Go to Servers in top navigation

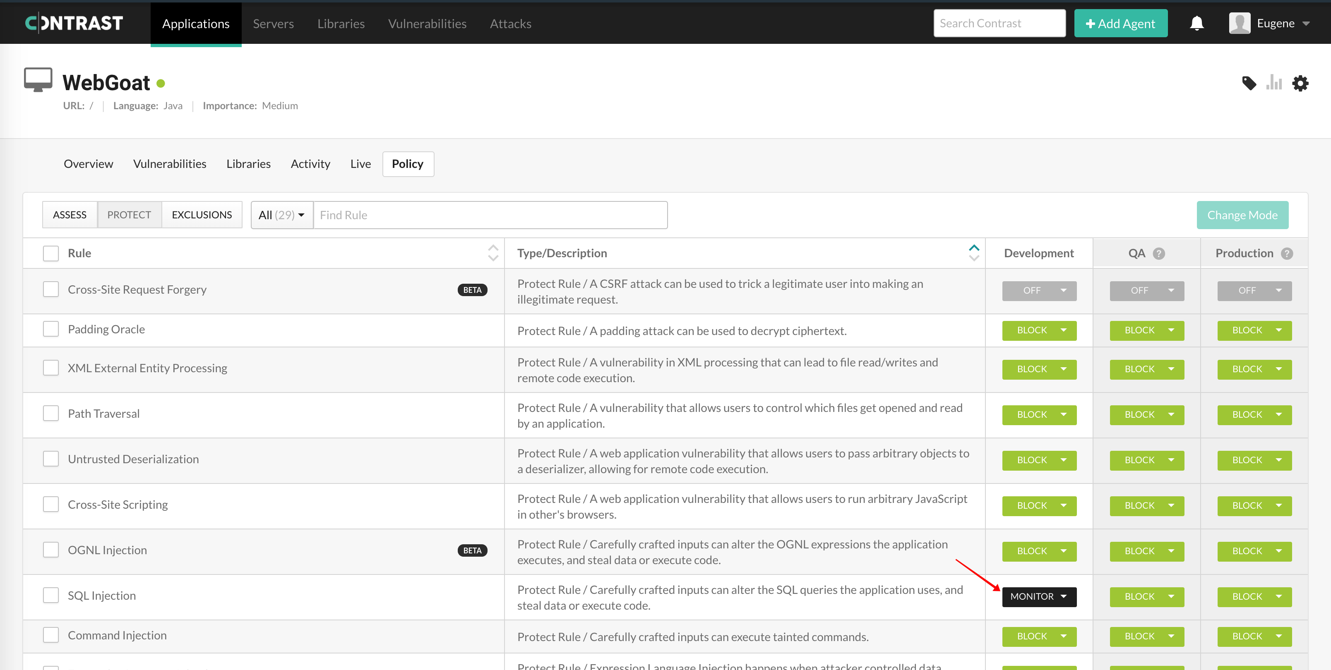point(273,24)
